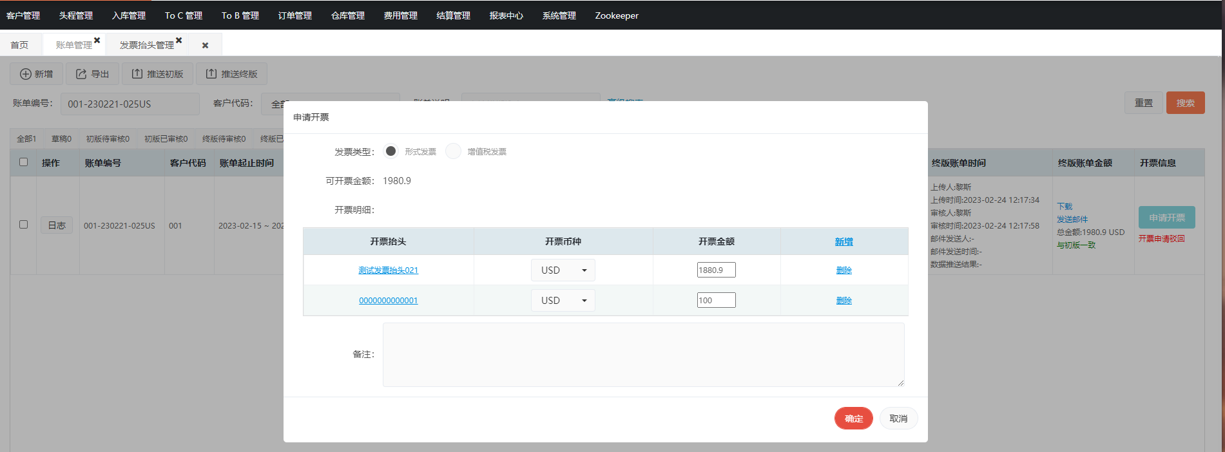Screen dimensions: 1225x452
Task: Select the 形式发票 radio button
Action: [x=391, y=151]
